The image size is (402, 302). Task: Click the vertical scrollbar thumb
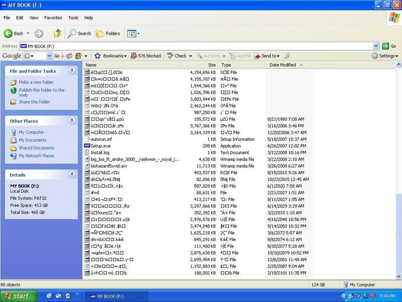click(x=398, y=233)
